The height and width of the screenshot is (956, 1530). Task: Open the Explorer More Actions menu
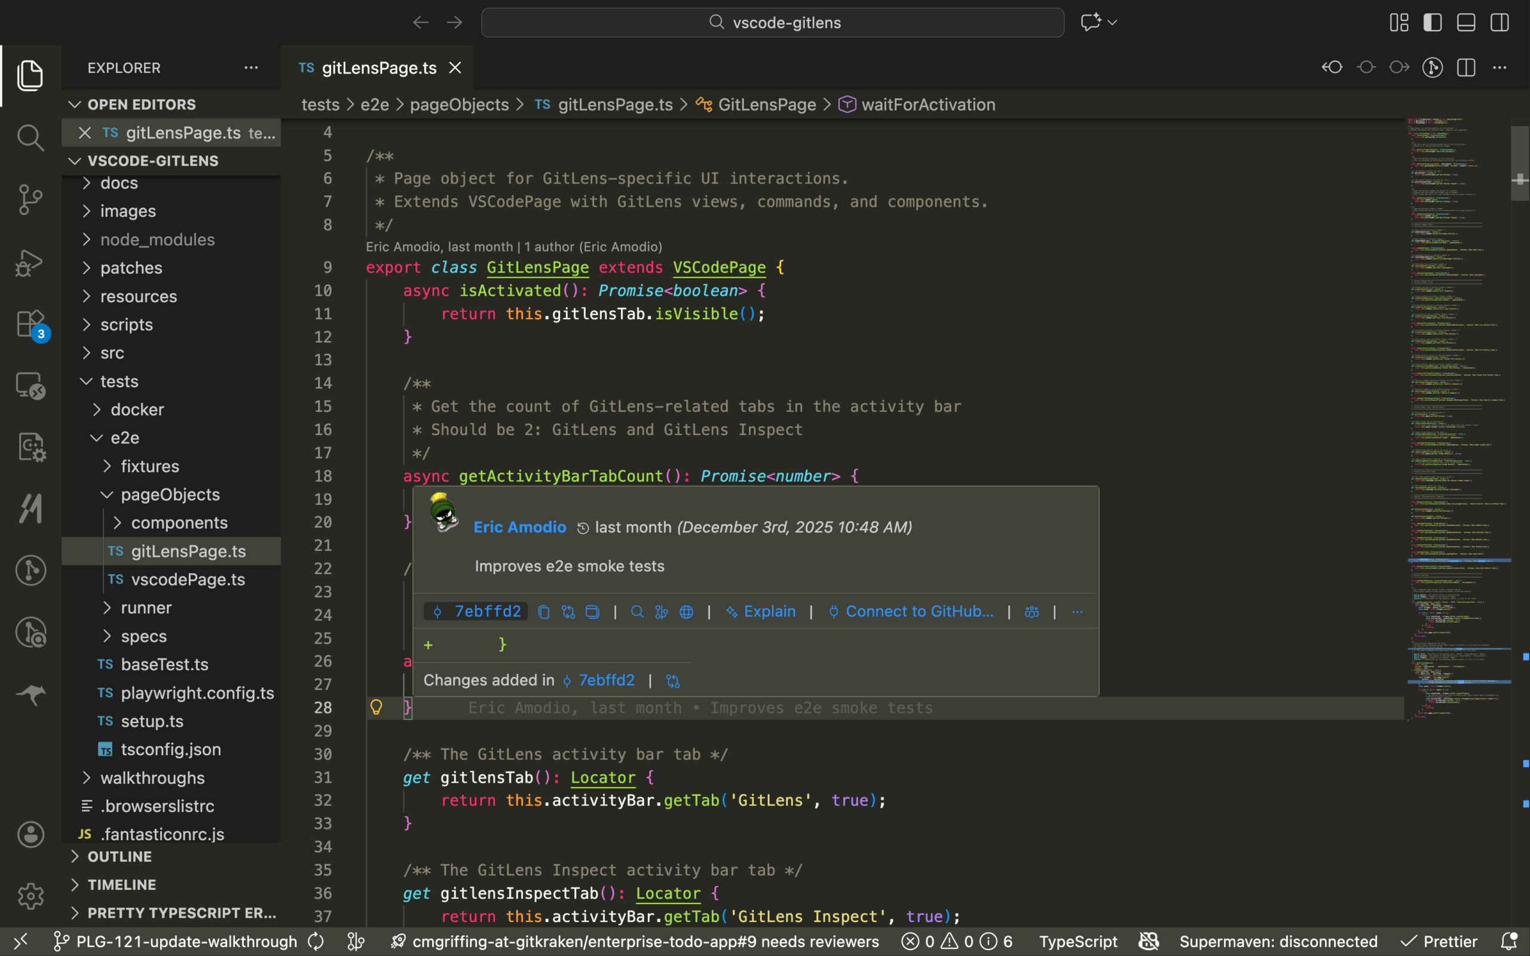pos(251,68)
